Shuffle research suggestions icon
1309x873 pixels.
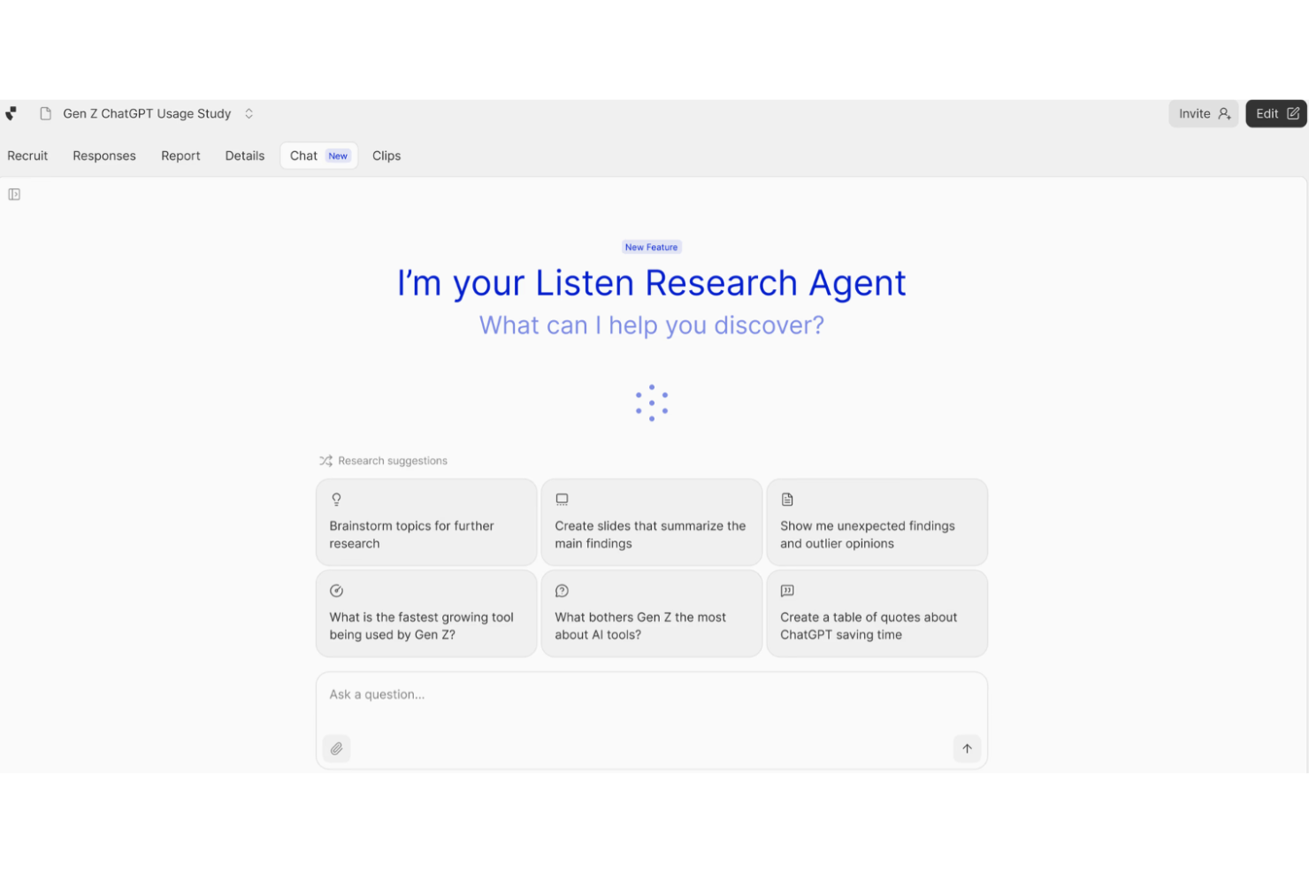click(x=325, y=461)
